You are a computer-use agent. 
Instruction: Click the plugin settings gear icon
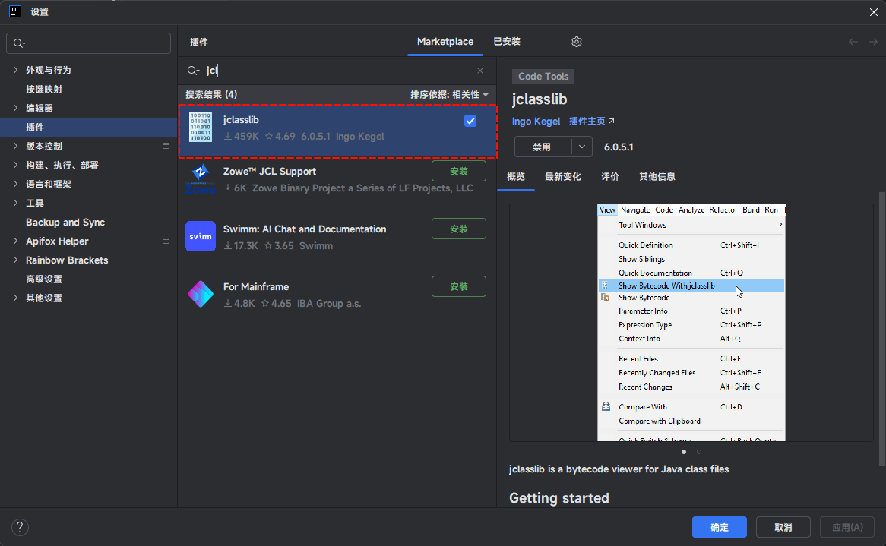577,42
